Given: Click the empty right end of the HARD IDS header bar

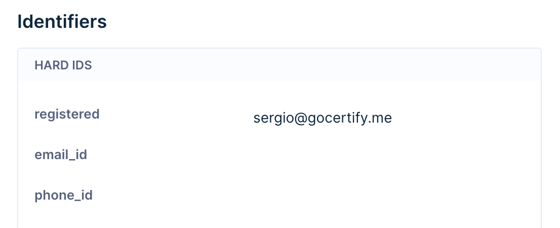Looking at the screenshot, I should pos(464,65).
